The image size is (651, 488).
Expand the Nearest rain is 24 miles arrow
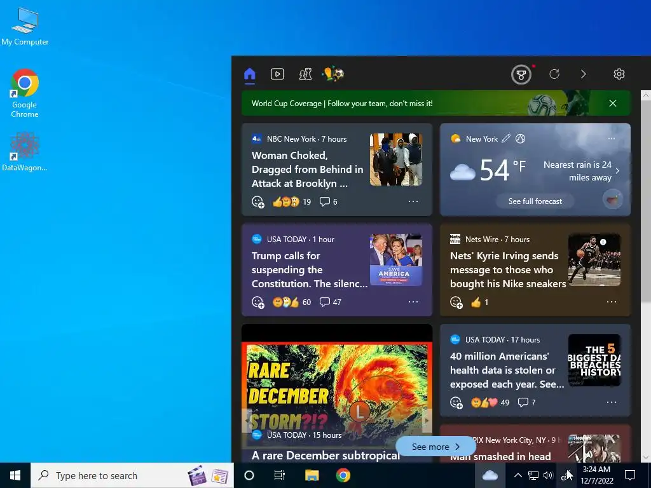coord(618,170)
